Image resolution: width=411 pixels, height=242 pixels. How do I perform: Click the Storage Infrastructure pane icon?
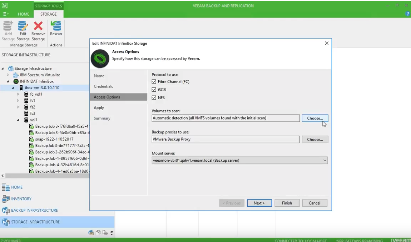click(5, 222)
